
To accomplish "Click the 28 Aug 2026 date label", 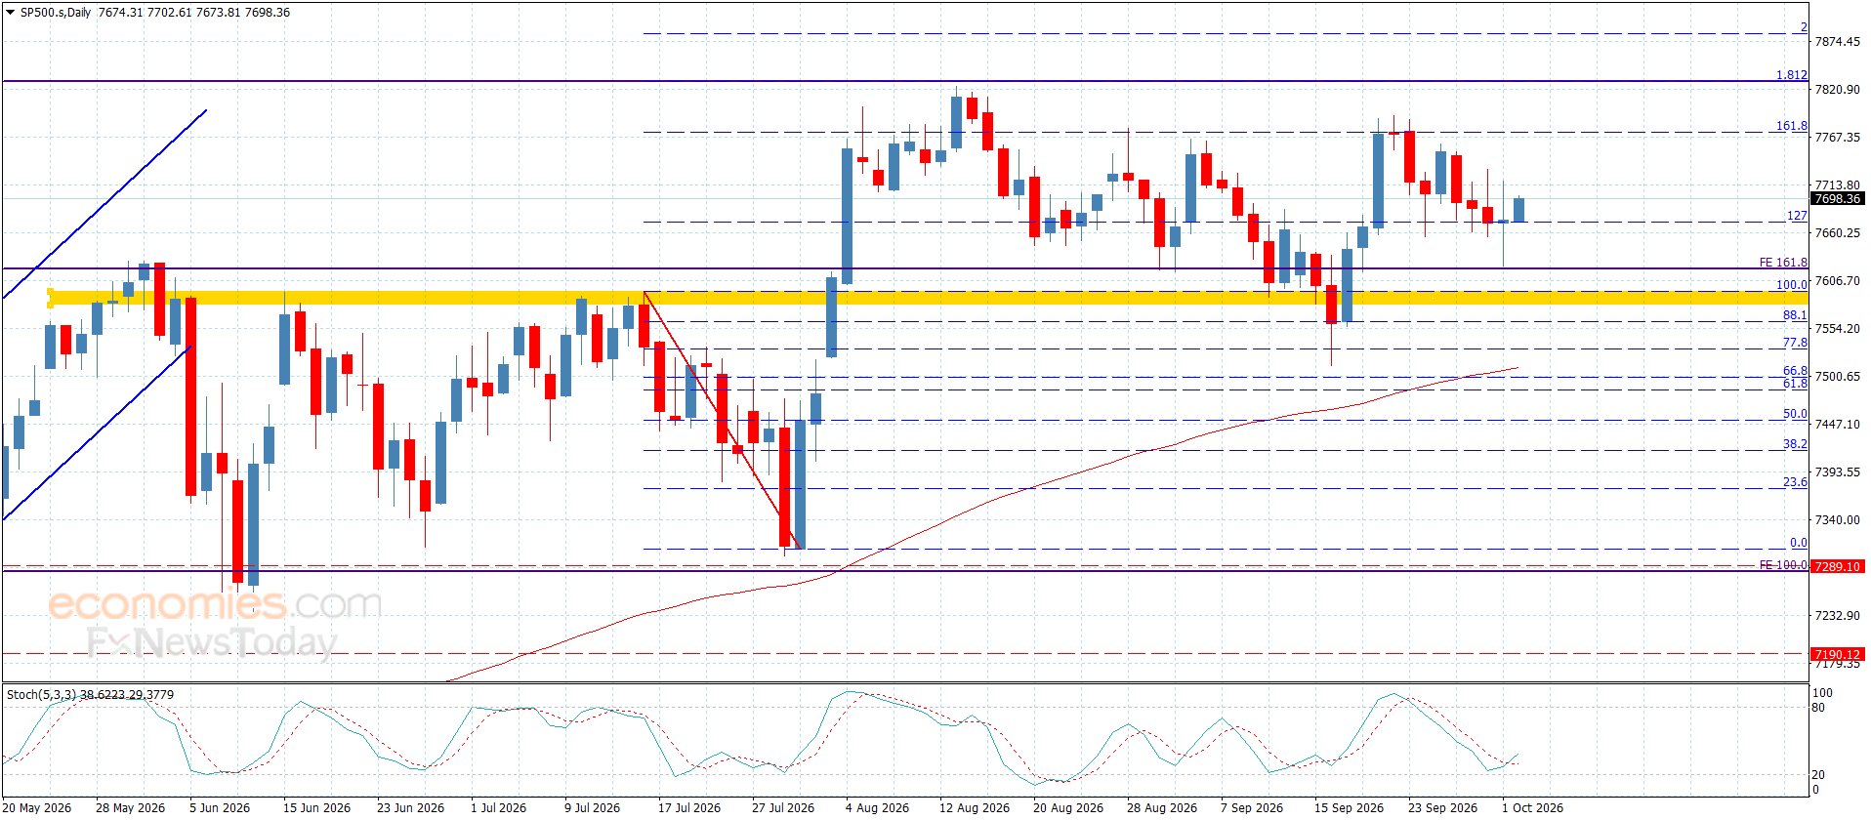I will pos(1162,807).
